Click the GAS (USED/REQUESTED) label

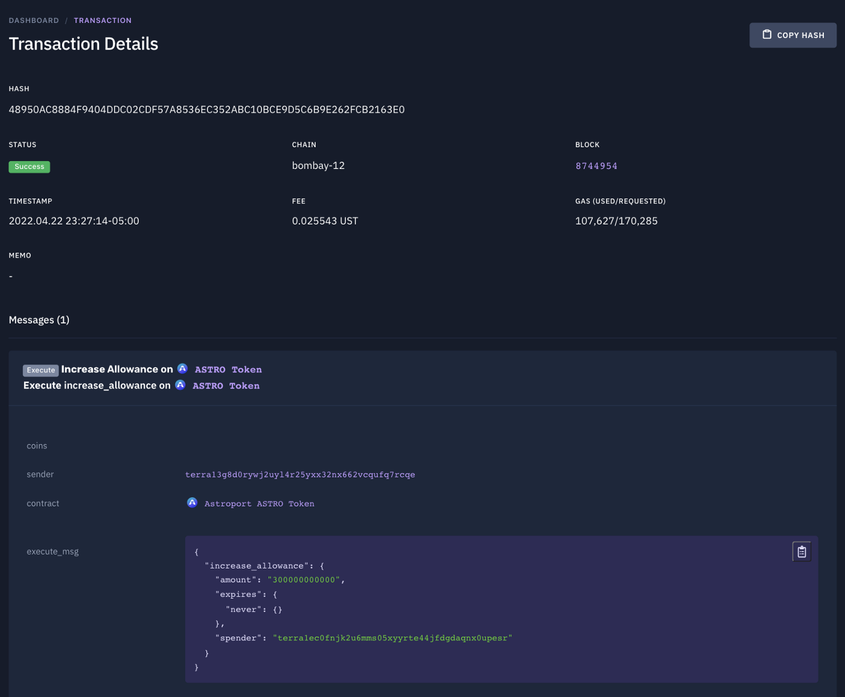620,201
